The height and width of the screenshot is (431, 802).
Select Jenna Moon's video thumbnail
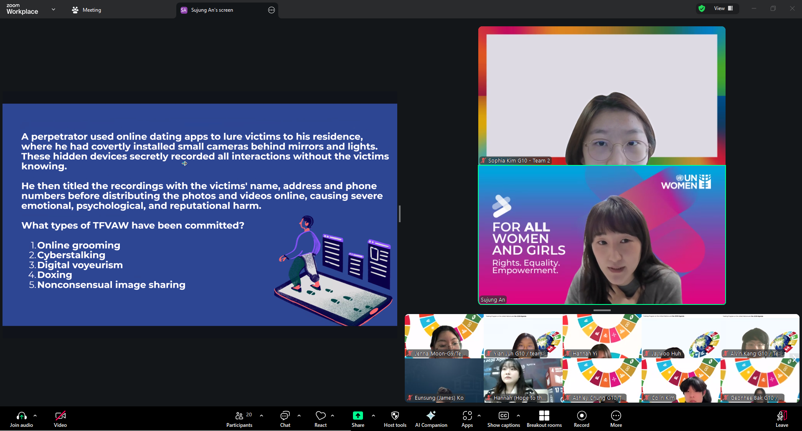(x=444, y=336)
